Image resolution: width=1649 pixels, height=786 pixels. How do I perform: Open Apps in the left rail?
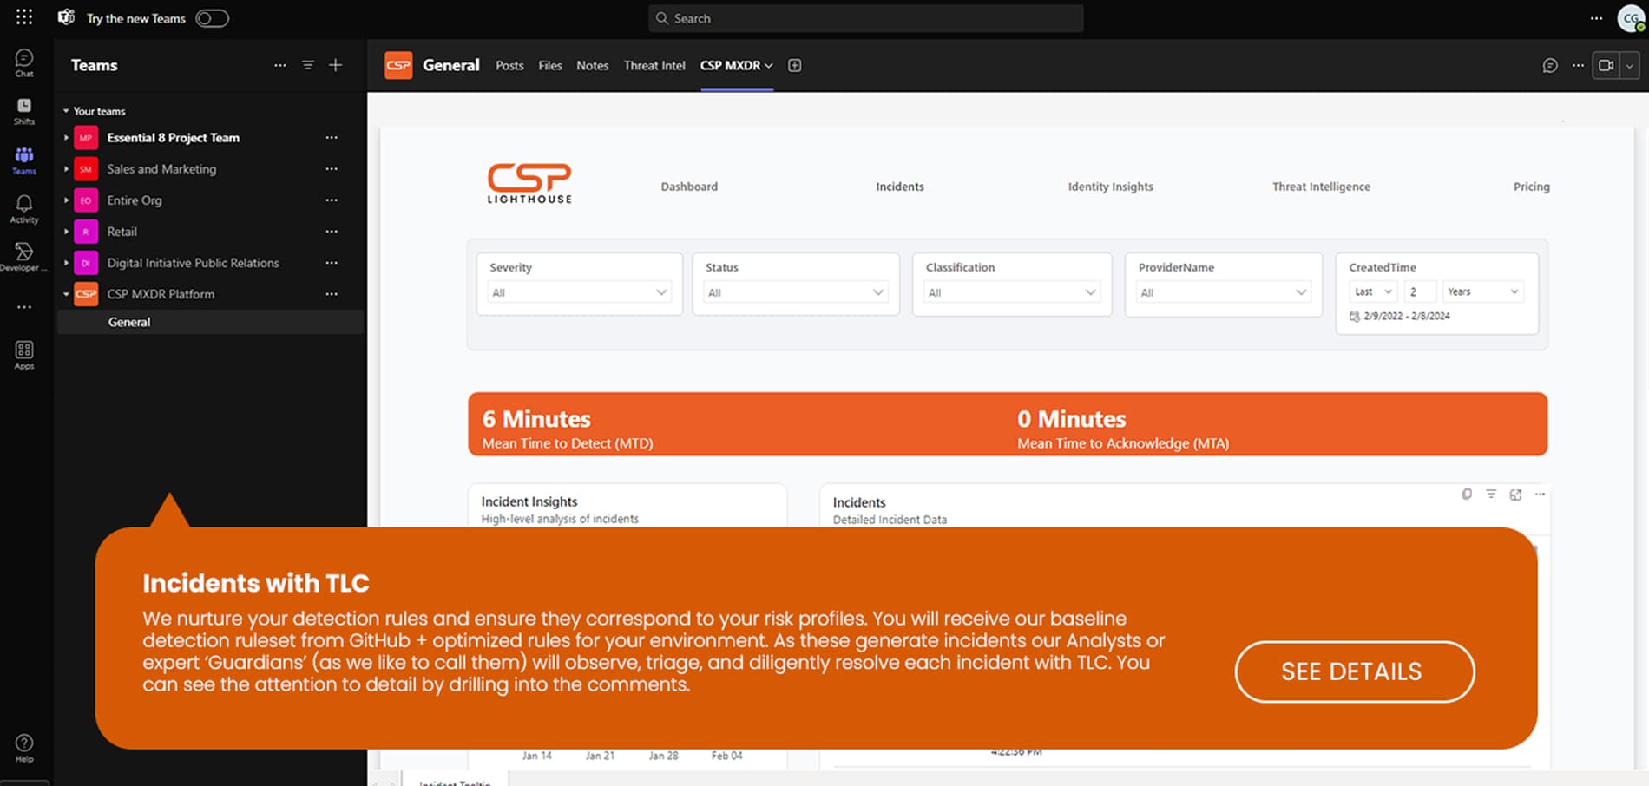pos(24,356)
